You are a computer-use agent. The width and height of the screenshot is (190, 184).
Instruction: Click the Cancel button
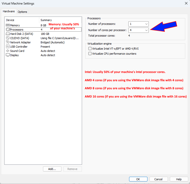pos(158,179)
